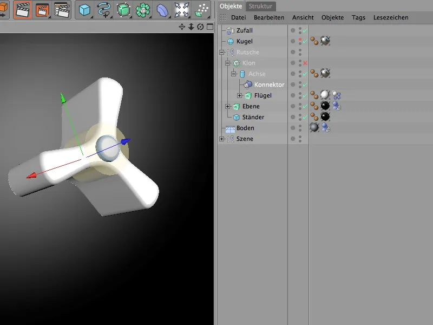Click the dynamics body tag on Kugel
This screenshot has width=433, height=325.
(314, 41)
